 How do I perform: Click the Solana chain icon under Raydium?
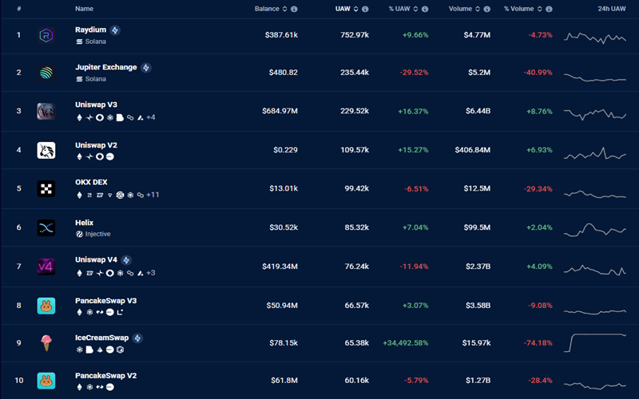click(79, 41)
